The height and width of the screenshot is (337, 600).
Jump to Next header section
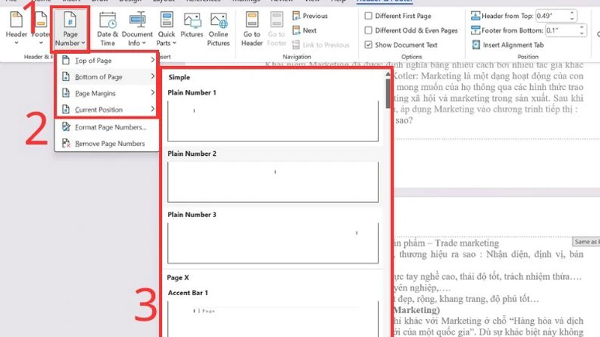pyautogui.click(x=304, y=30)
